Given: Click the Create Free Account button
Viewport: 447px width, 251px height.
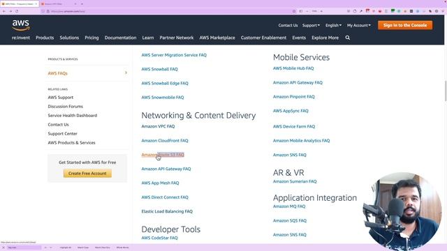Looking at the screenshot, I should click(87, 174).
